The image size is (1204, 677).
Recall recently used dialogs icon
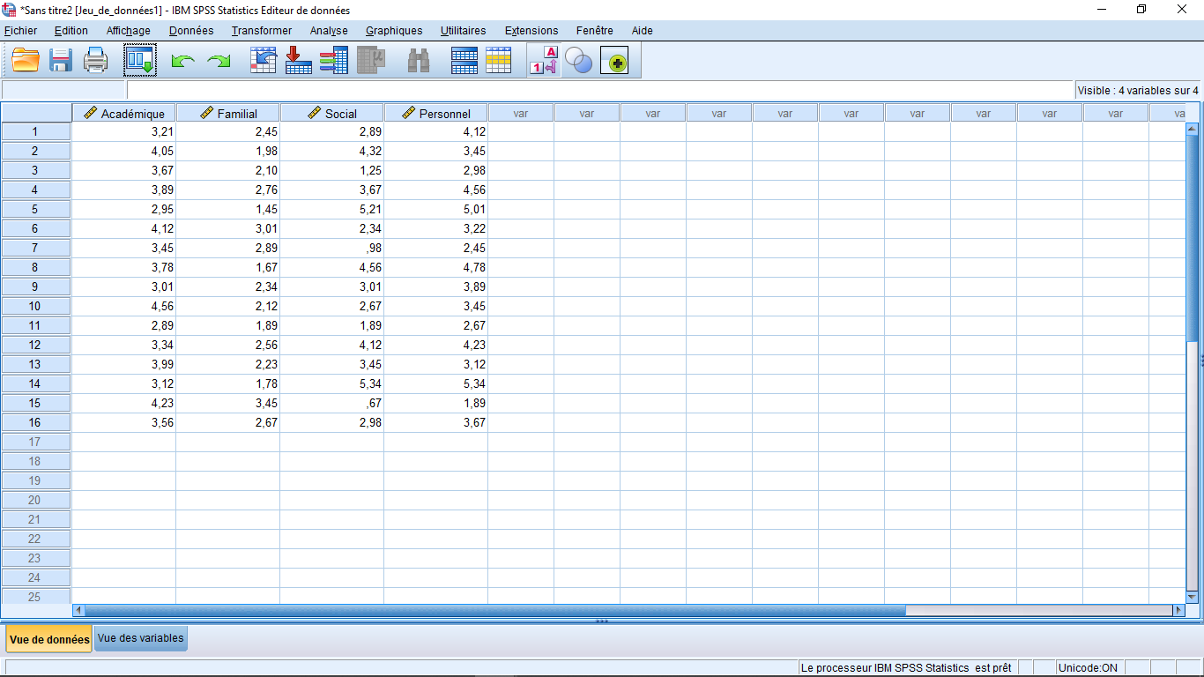point(139,61)
